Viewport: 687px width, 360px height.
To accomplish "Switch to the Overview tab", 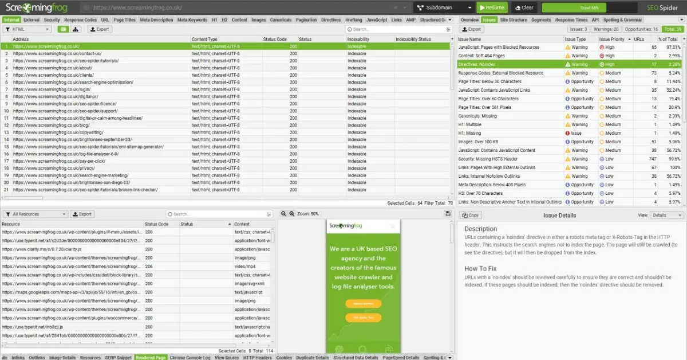I will [469, 19].
